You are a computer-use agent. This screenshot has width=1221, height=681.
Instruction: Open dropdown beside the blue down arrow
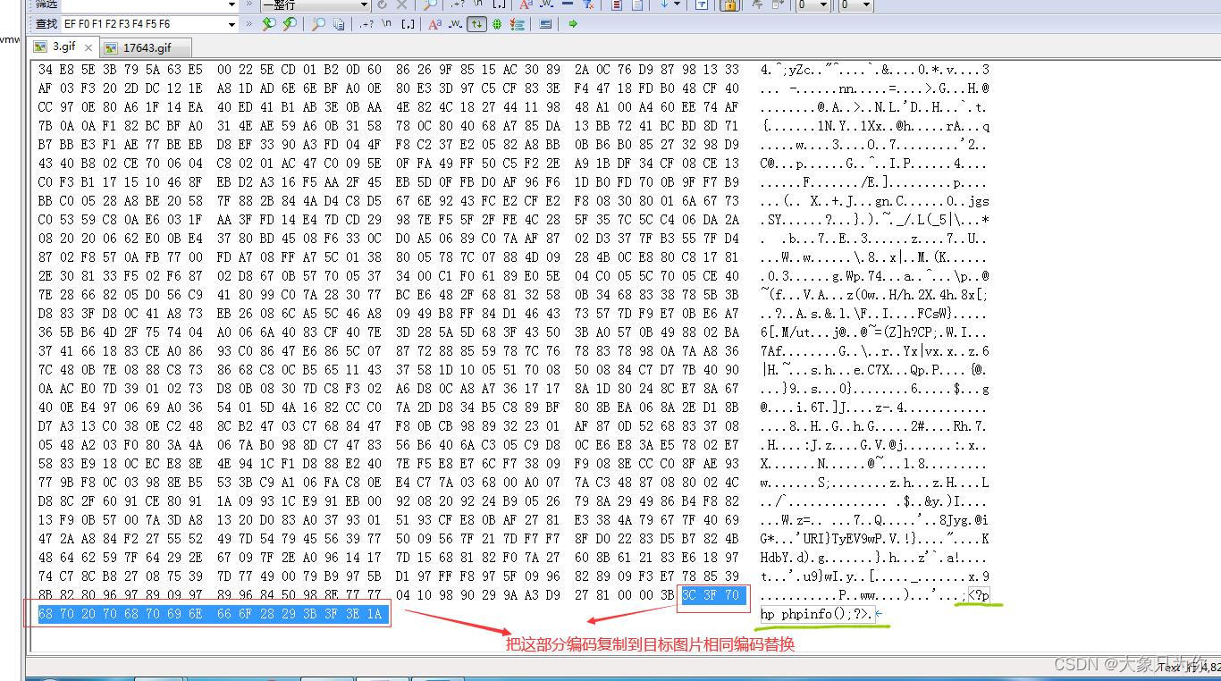[677, 4]
